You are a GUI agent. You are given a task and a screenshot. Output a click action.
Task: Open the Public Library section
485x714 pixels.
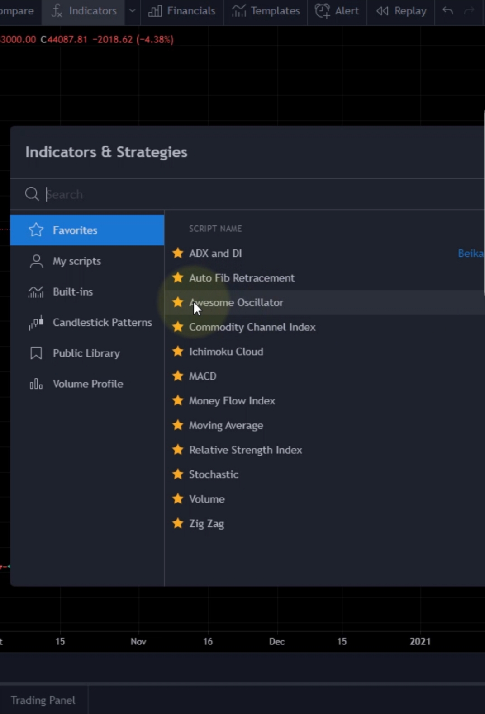point(87,353)
